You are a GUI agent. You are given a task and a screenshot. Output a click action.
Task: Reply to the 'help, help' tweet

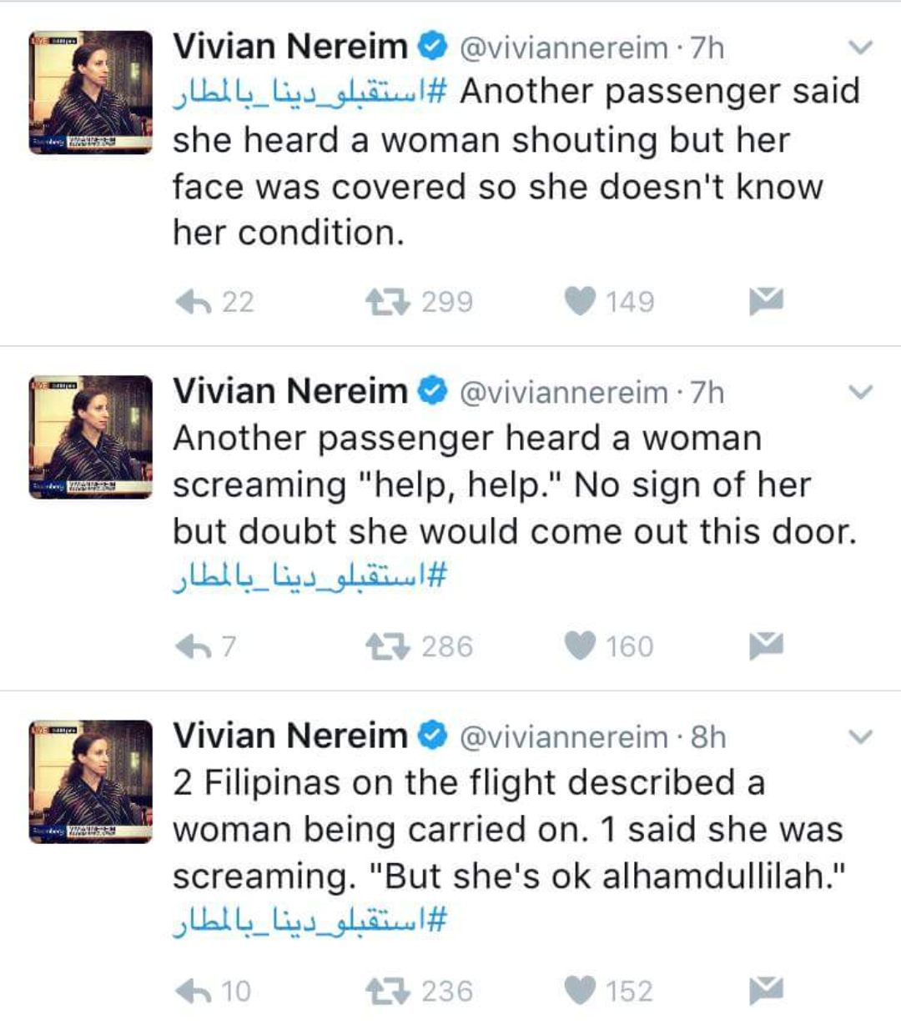(x=194, y=646)
